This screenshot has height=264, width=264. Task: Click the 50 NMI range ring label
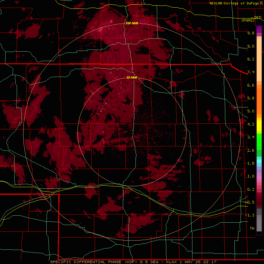(132, 77)
